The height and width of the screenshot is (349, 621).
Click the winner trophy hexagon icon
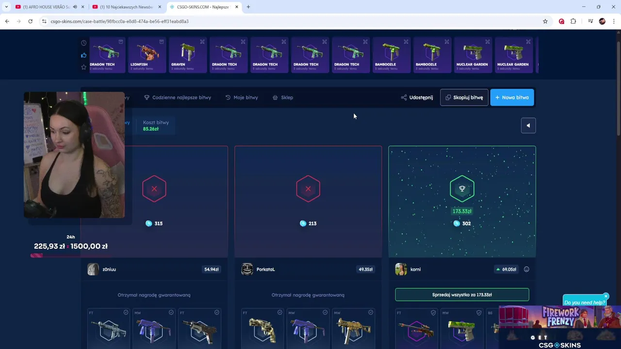[462, 189]
